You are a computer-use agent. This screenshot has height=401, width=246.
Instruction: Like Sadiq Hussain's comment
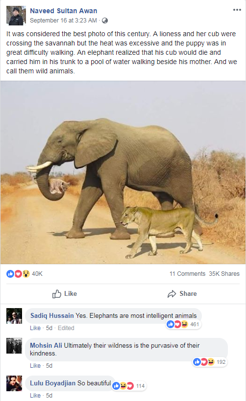(35, 328)
